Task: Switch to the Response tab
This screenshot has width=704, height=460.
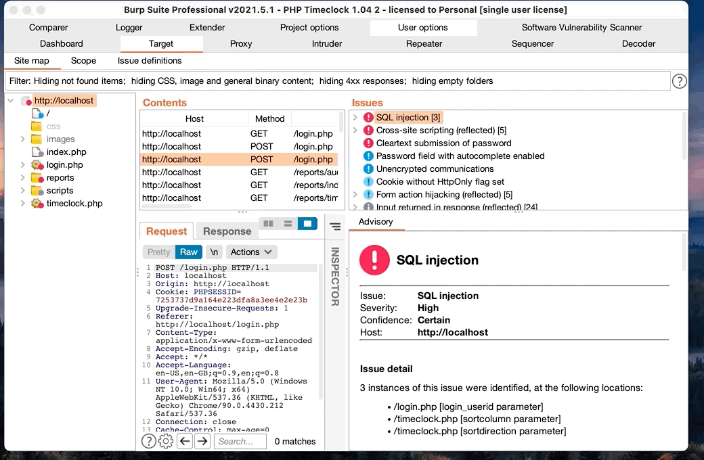Action: click(x=227, y=231)
